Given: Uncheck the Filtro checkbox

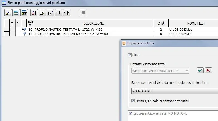Looking at the screenshot, I should click(130, 55).
